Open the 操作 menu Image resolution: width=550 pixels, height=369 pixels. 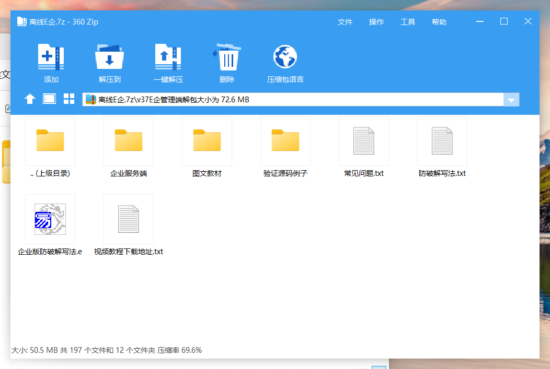pos(376,22)
